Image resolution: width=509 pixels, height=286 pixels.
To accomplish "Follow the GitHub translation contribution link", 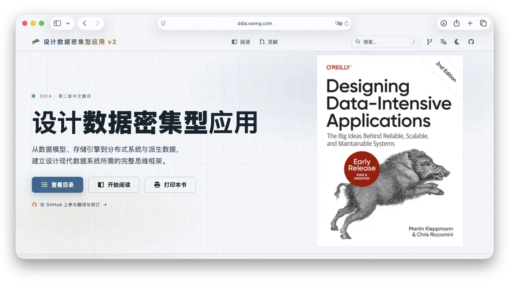I will (70, 205).
